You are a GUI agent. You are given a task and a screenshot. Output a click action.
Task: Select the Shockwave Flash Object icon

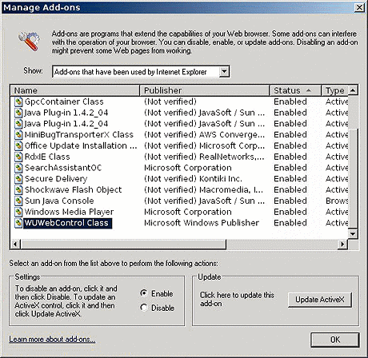pyautogui.click(x=18, y=190)
